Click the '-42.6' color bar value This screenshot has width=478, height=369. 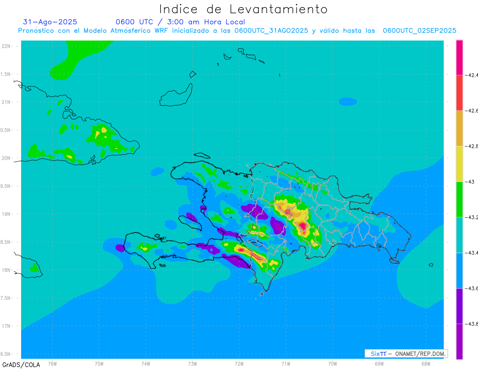[x=472, y=111]
